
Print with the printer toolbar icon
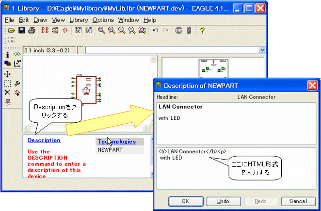click(32, 31)
